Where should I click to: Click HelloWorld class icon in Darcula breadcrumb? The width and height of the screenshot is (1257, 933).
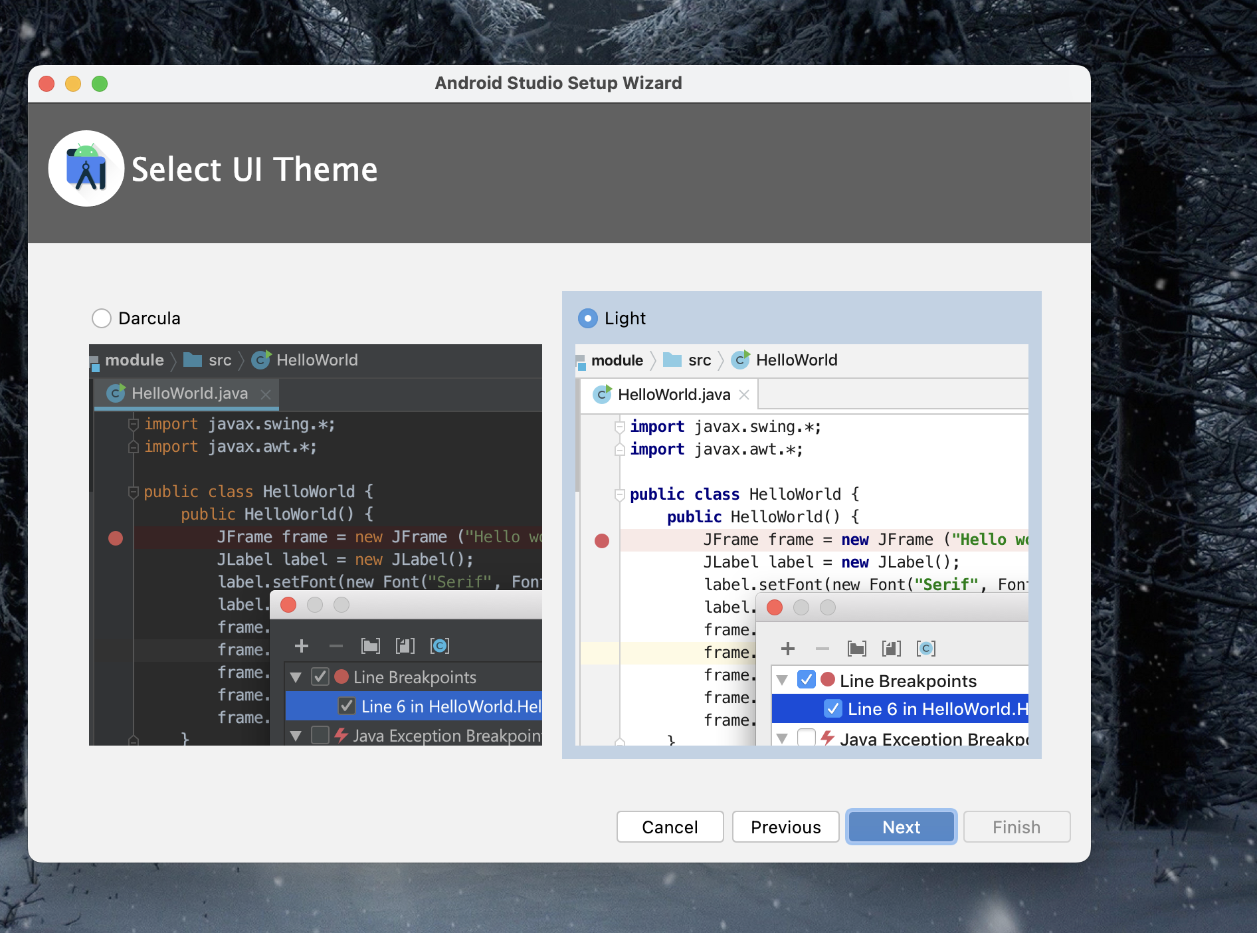pos(261,360)
